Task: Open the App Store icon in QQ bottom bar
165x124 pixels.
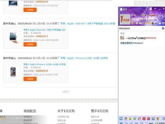Action: pyautogui.click(x=160, y=123)
